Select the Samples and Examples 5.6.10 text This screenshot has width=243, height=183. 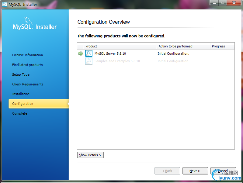(117, 61)
